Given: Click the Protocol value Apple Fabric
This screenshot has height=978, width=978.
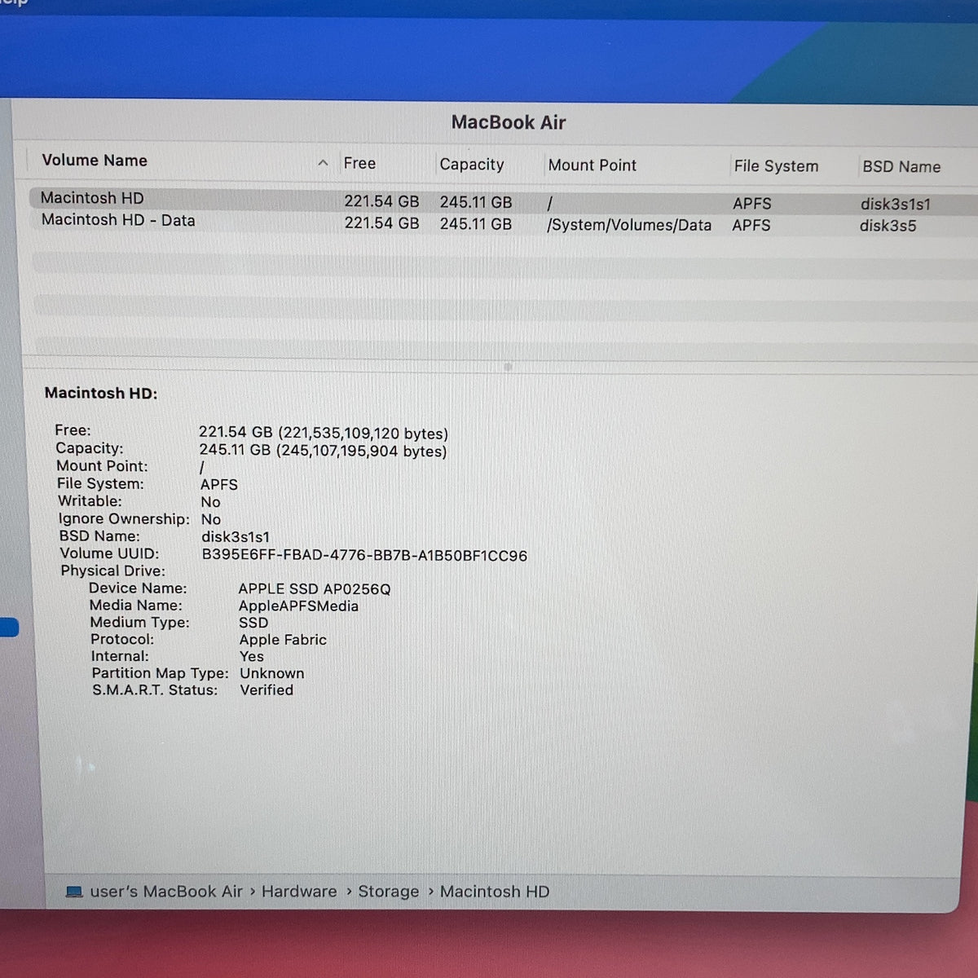Looking at the screenshot, I should pyautogui.click(x=283, y=640).
